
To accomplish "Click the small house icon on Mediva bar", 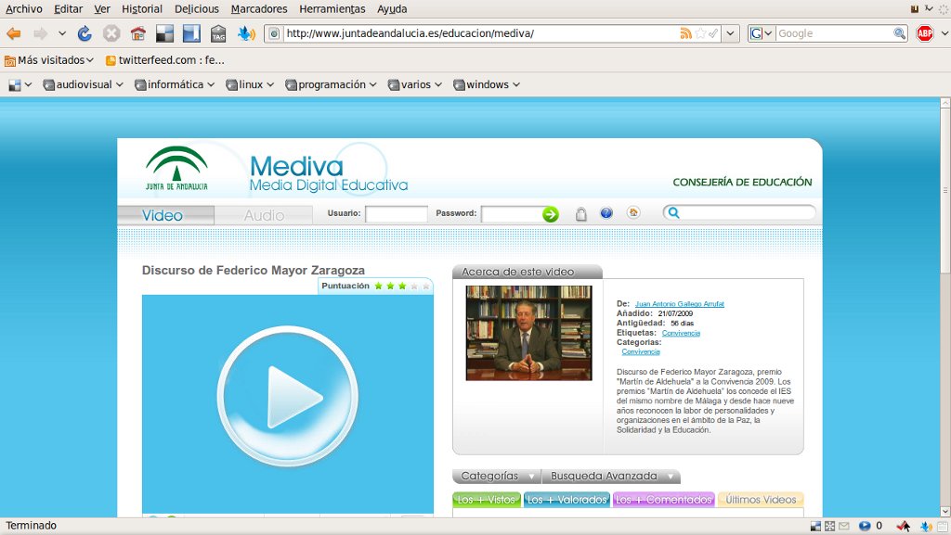I will click(633, 212).
